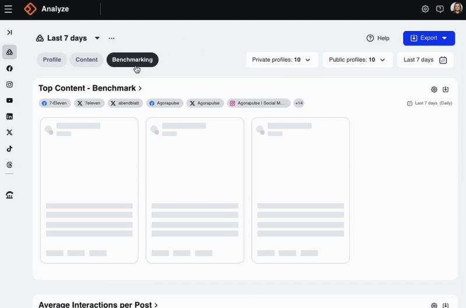Image resolution: width=466 pixels, height=308 pixels.
Task: Open Average Interactions per Post heading
Action: tap(98, 304)
